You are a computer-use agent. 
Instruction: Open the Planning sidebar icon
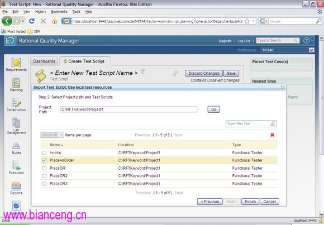coord(16,83)
